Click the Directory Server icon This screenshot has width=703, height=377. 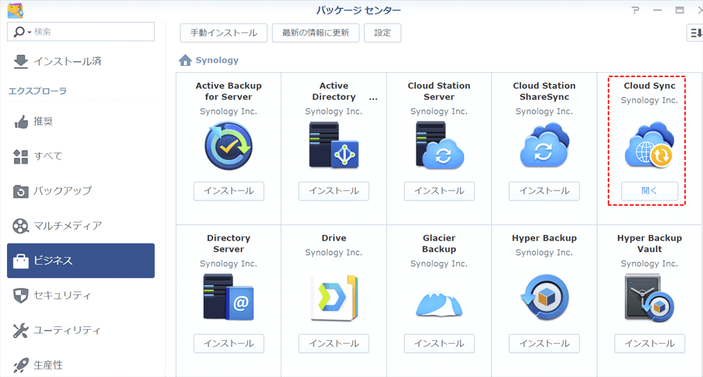pyautogui.click(x=228, y=298)
